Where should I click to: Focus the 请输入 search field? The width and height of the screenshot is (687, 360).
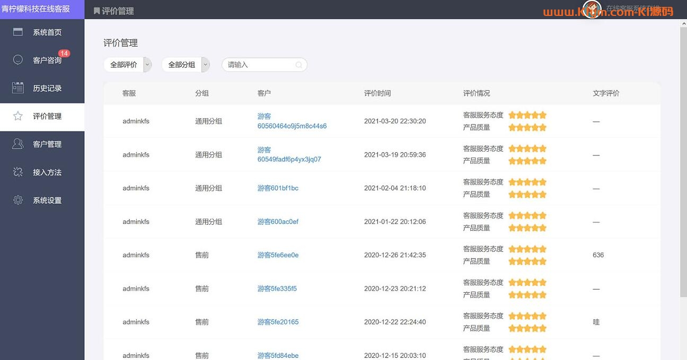pyautogui.click(x=265, y=65)
